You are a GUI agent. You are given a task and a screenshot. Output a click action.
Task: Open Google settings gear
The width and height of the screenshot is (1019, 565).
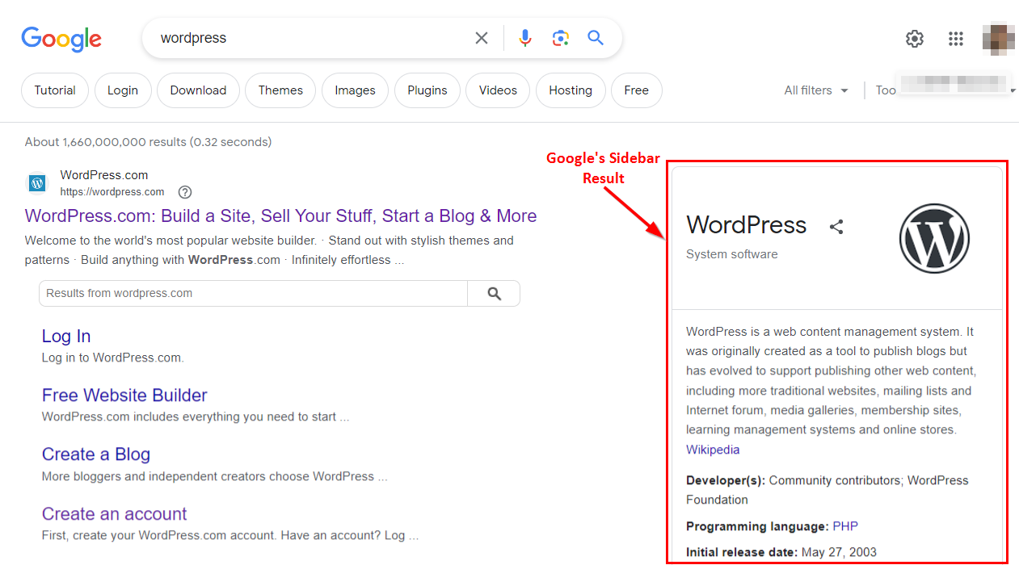click(915, 39)
